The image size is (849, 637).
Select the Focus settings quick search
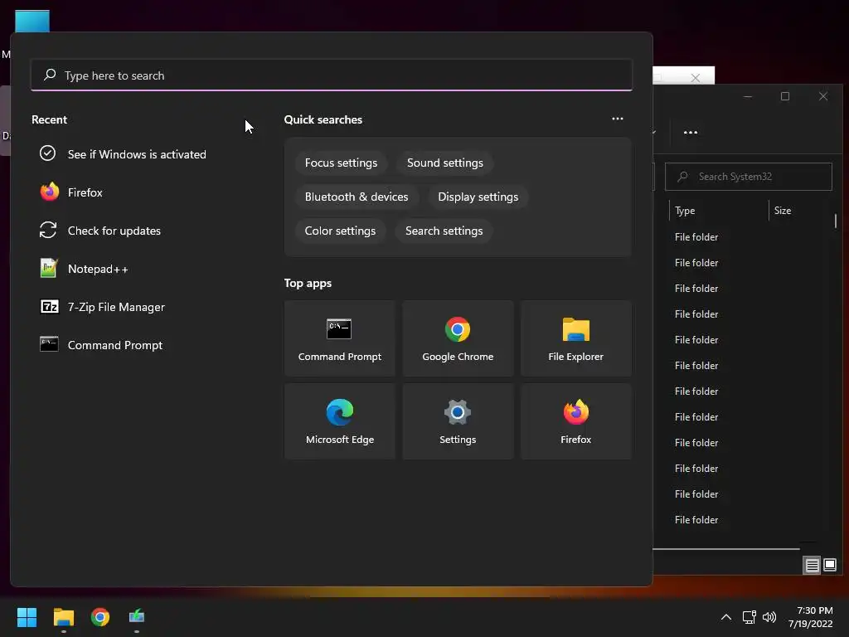click(341, 163)
